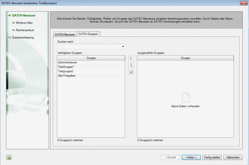Open the Suchen nach dropdown arrow
249x165 pixels.
coord(123,46)
